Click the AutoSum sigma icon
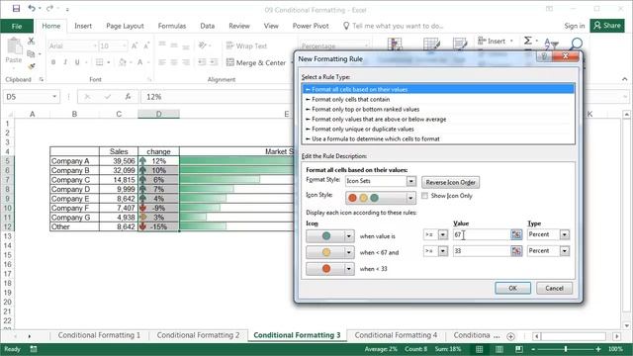Viewport: 633px width, 356px height. point(527,41)
